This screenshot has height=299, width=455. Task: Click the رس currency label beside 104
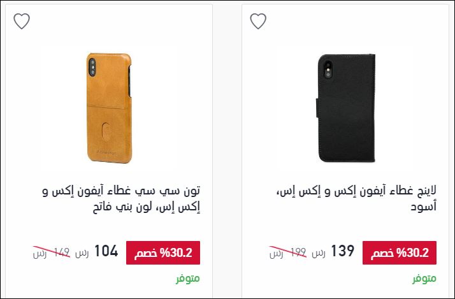tap(82, 254)
